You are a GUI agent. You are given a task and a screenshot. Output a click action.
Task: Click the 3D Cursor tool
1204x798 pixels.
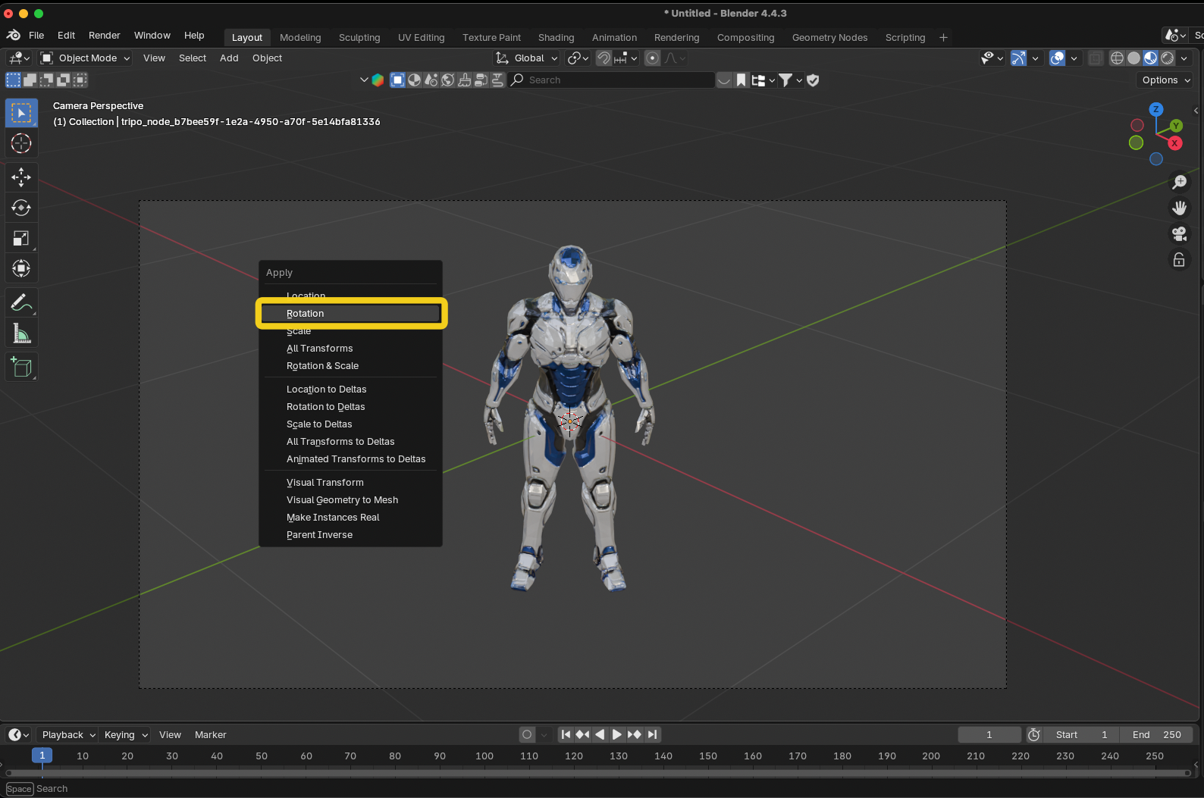point(21,143)
